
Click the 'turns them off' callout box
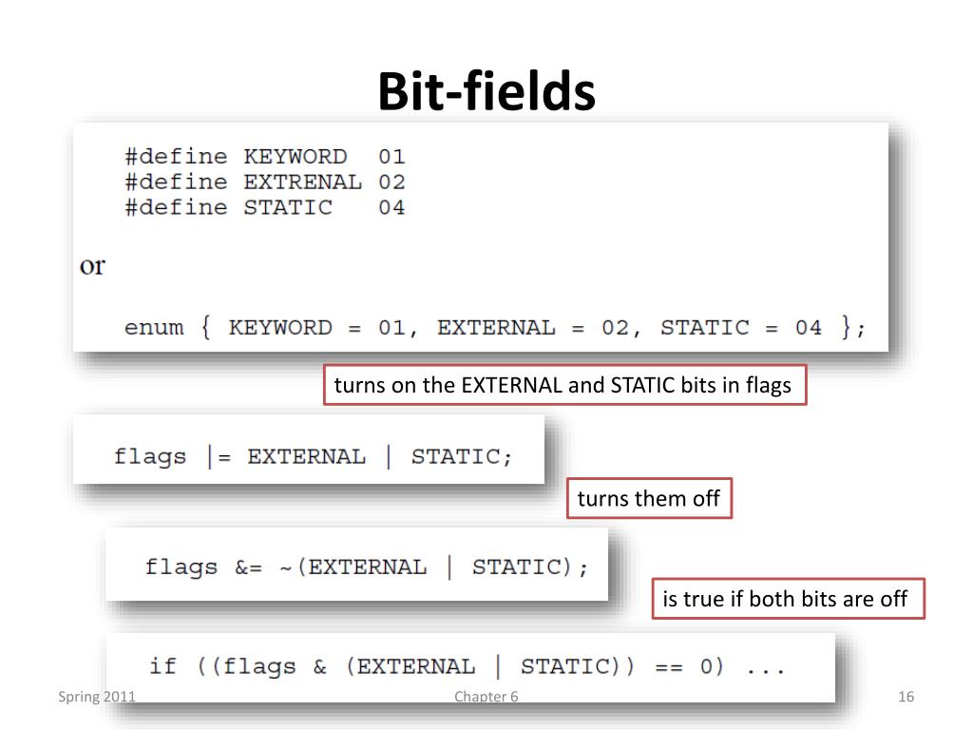click(x=649, y=498)
